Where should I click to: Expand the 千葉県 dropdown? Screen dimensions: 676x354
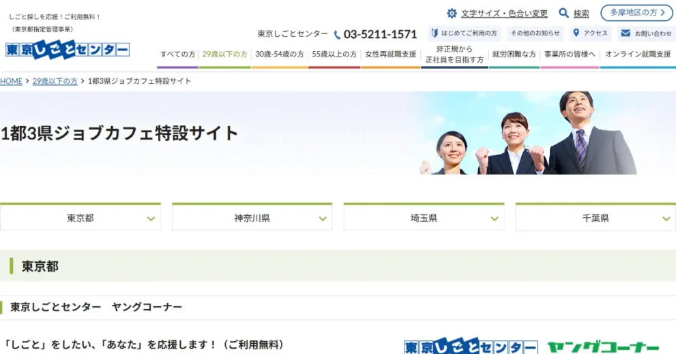pos(596,217)
